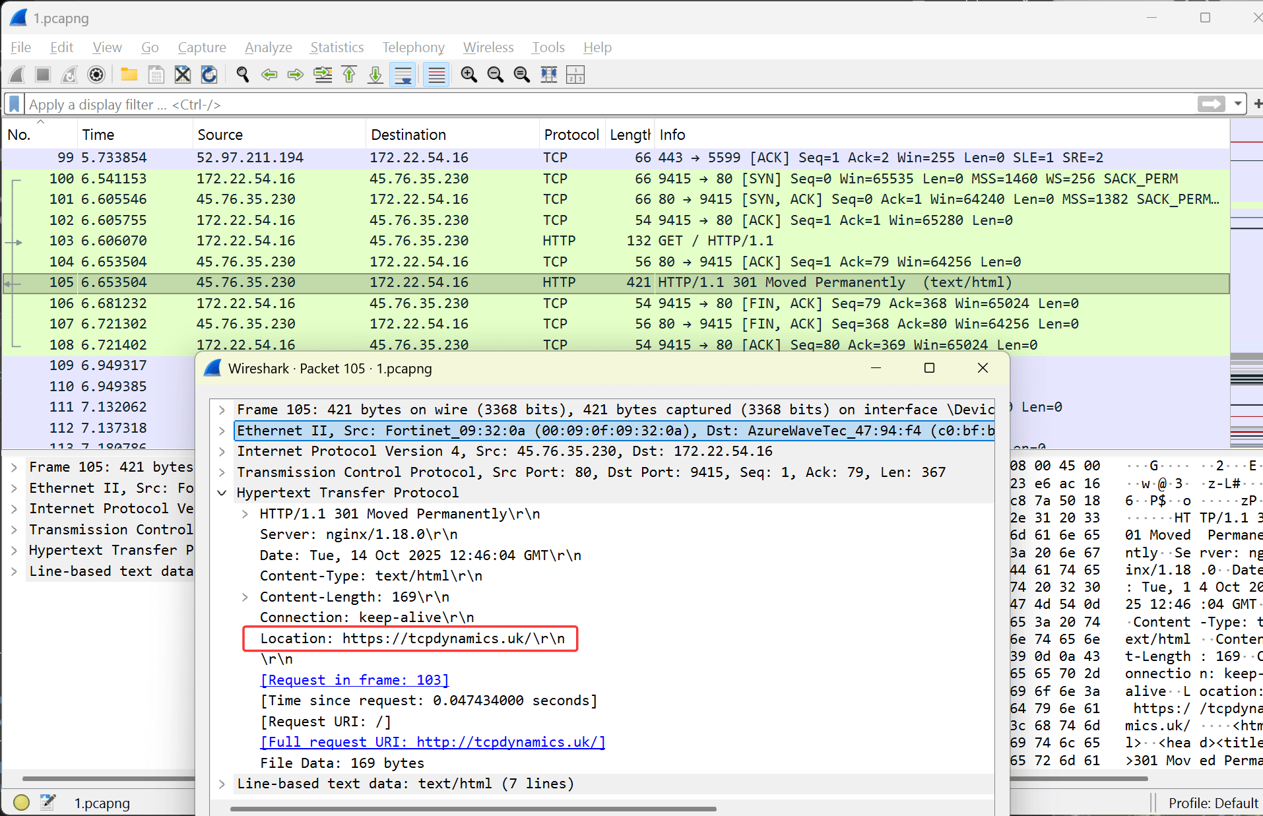This screenshot has height=816, width=1263.
Task: Click the zoom in icon
Action: pos(469,75)
